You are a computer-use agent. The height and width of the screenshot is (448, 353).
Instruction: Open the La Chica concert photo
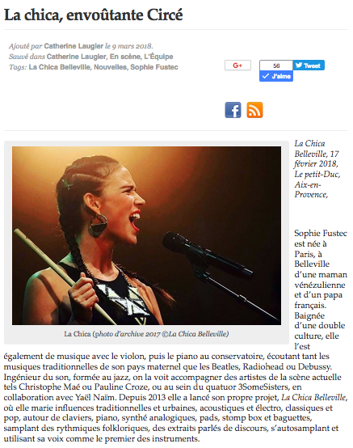[x=146, y=235]
